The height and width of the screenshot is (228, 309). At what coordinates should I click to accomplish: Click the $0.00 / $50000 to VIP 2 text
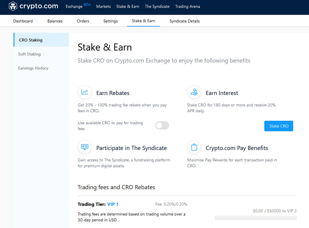pos(275,211)
